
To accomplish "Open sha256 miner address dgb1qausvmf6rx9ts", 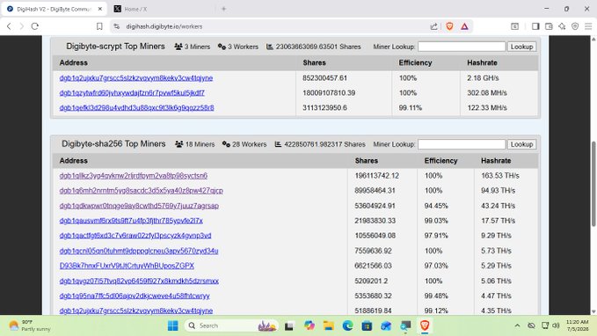I will [131, 221].
